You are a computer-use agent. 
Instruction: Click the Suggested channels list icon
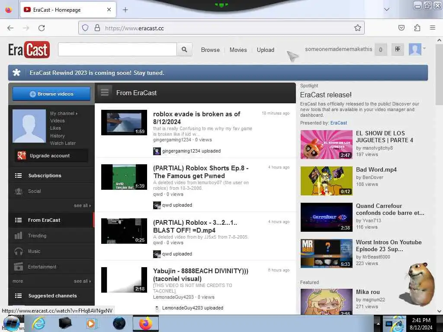pyautogui.click(x=18, y=296)
